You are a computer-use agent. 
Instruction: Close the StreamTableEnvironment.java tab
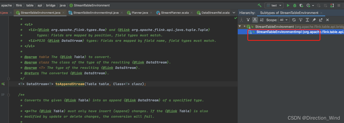tap(63, 13)
